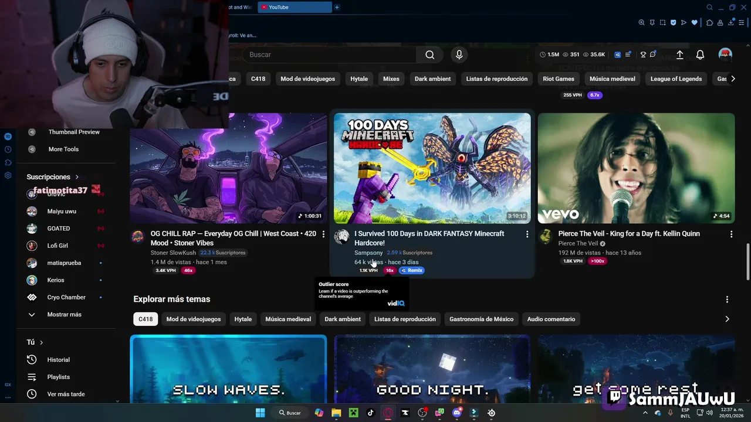Open the Windows Start menu
751x422 pixels.
coord(260,413)
